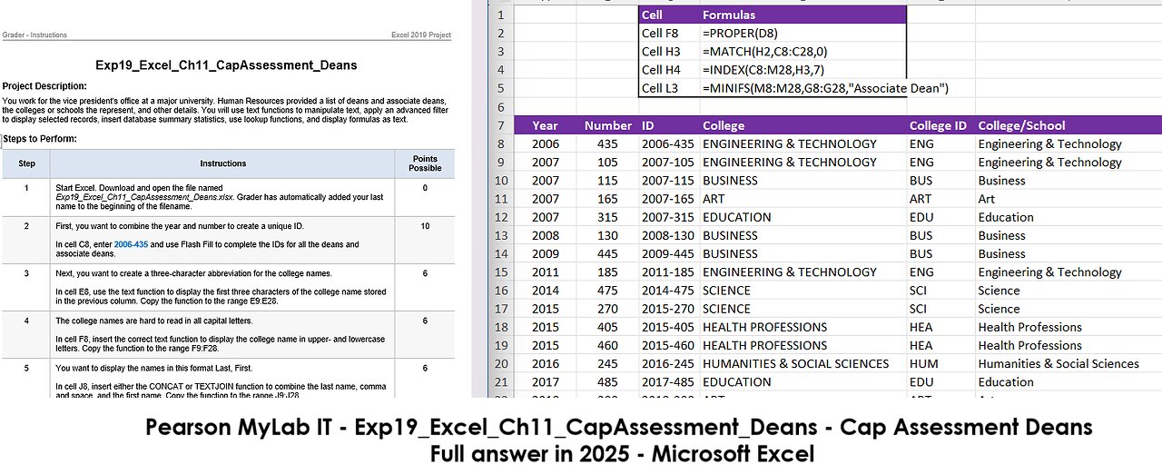Select spreadsheet row header 8

(501, 143)
